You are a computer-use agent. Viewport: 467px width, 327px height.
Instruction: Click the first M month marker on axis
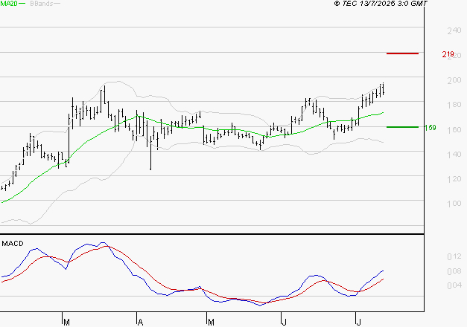coord(66,322)
